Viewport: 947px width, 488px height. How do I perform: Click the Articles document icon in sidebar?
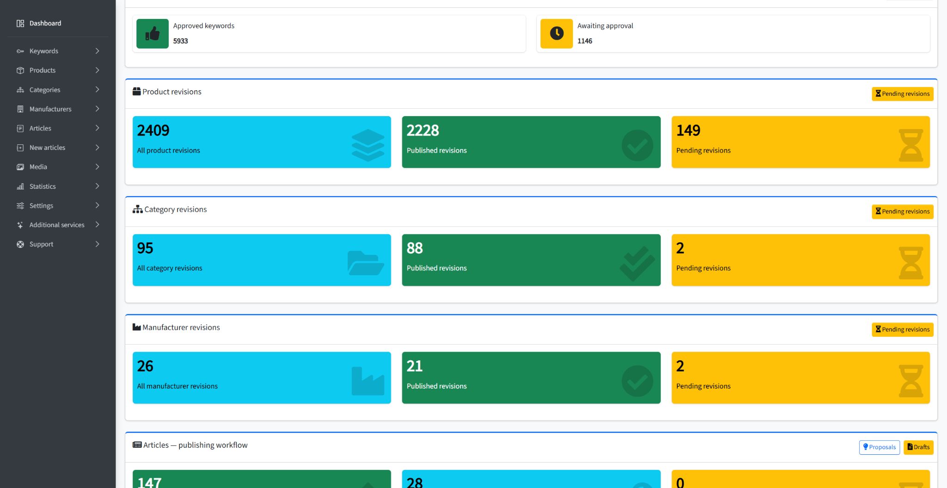click(x=20, y=128)
